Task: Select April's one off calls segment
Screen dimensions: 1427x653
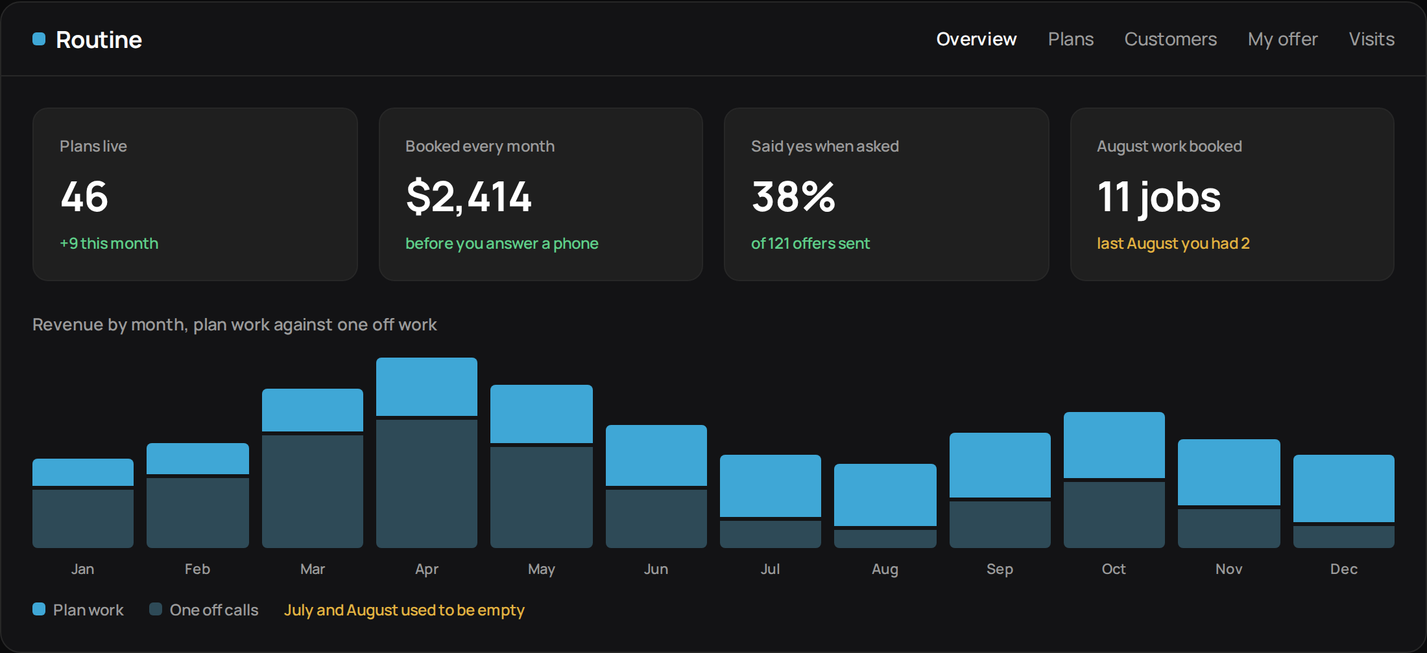Action: 427,484
